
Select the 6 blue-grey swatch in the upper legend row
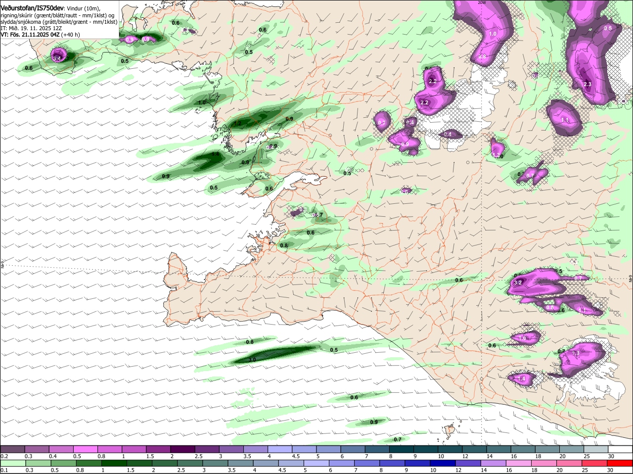pos(352,449)
